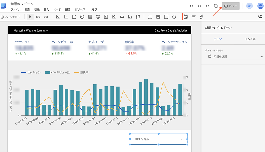Click the date range control calendar icon

pos(185,17)
